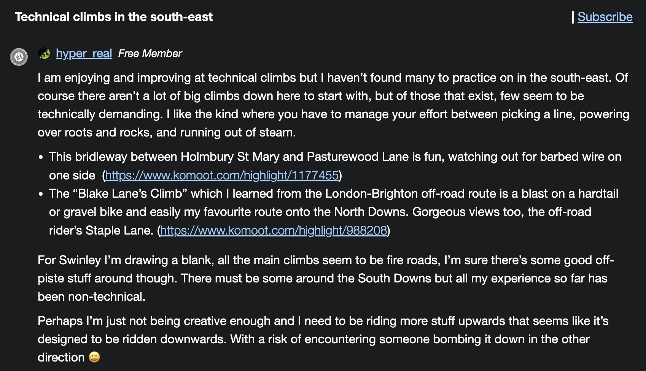Screen dimensions: 646x371
Task: Click the thread title 'Technical climbs in the south-east'
Action: (x=114, y=17)
